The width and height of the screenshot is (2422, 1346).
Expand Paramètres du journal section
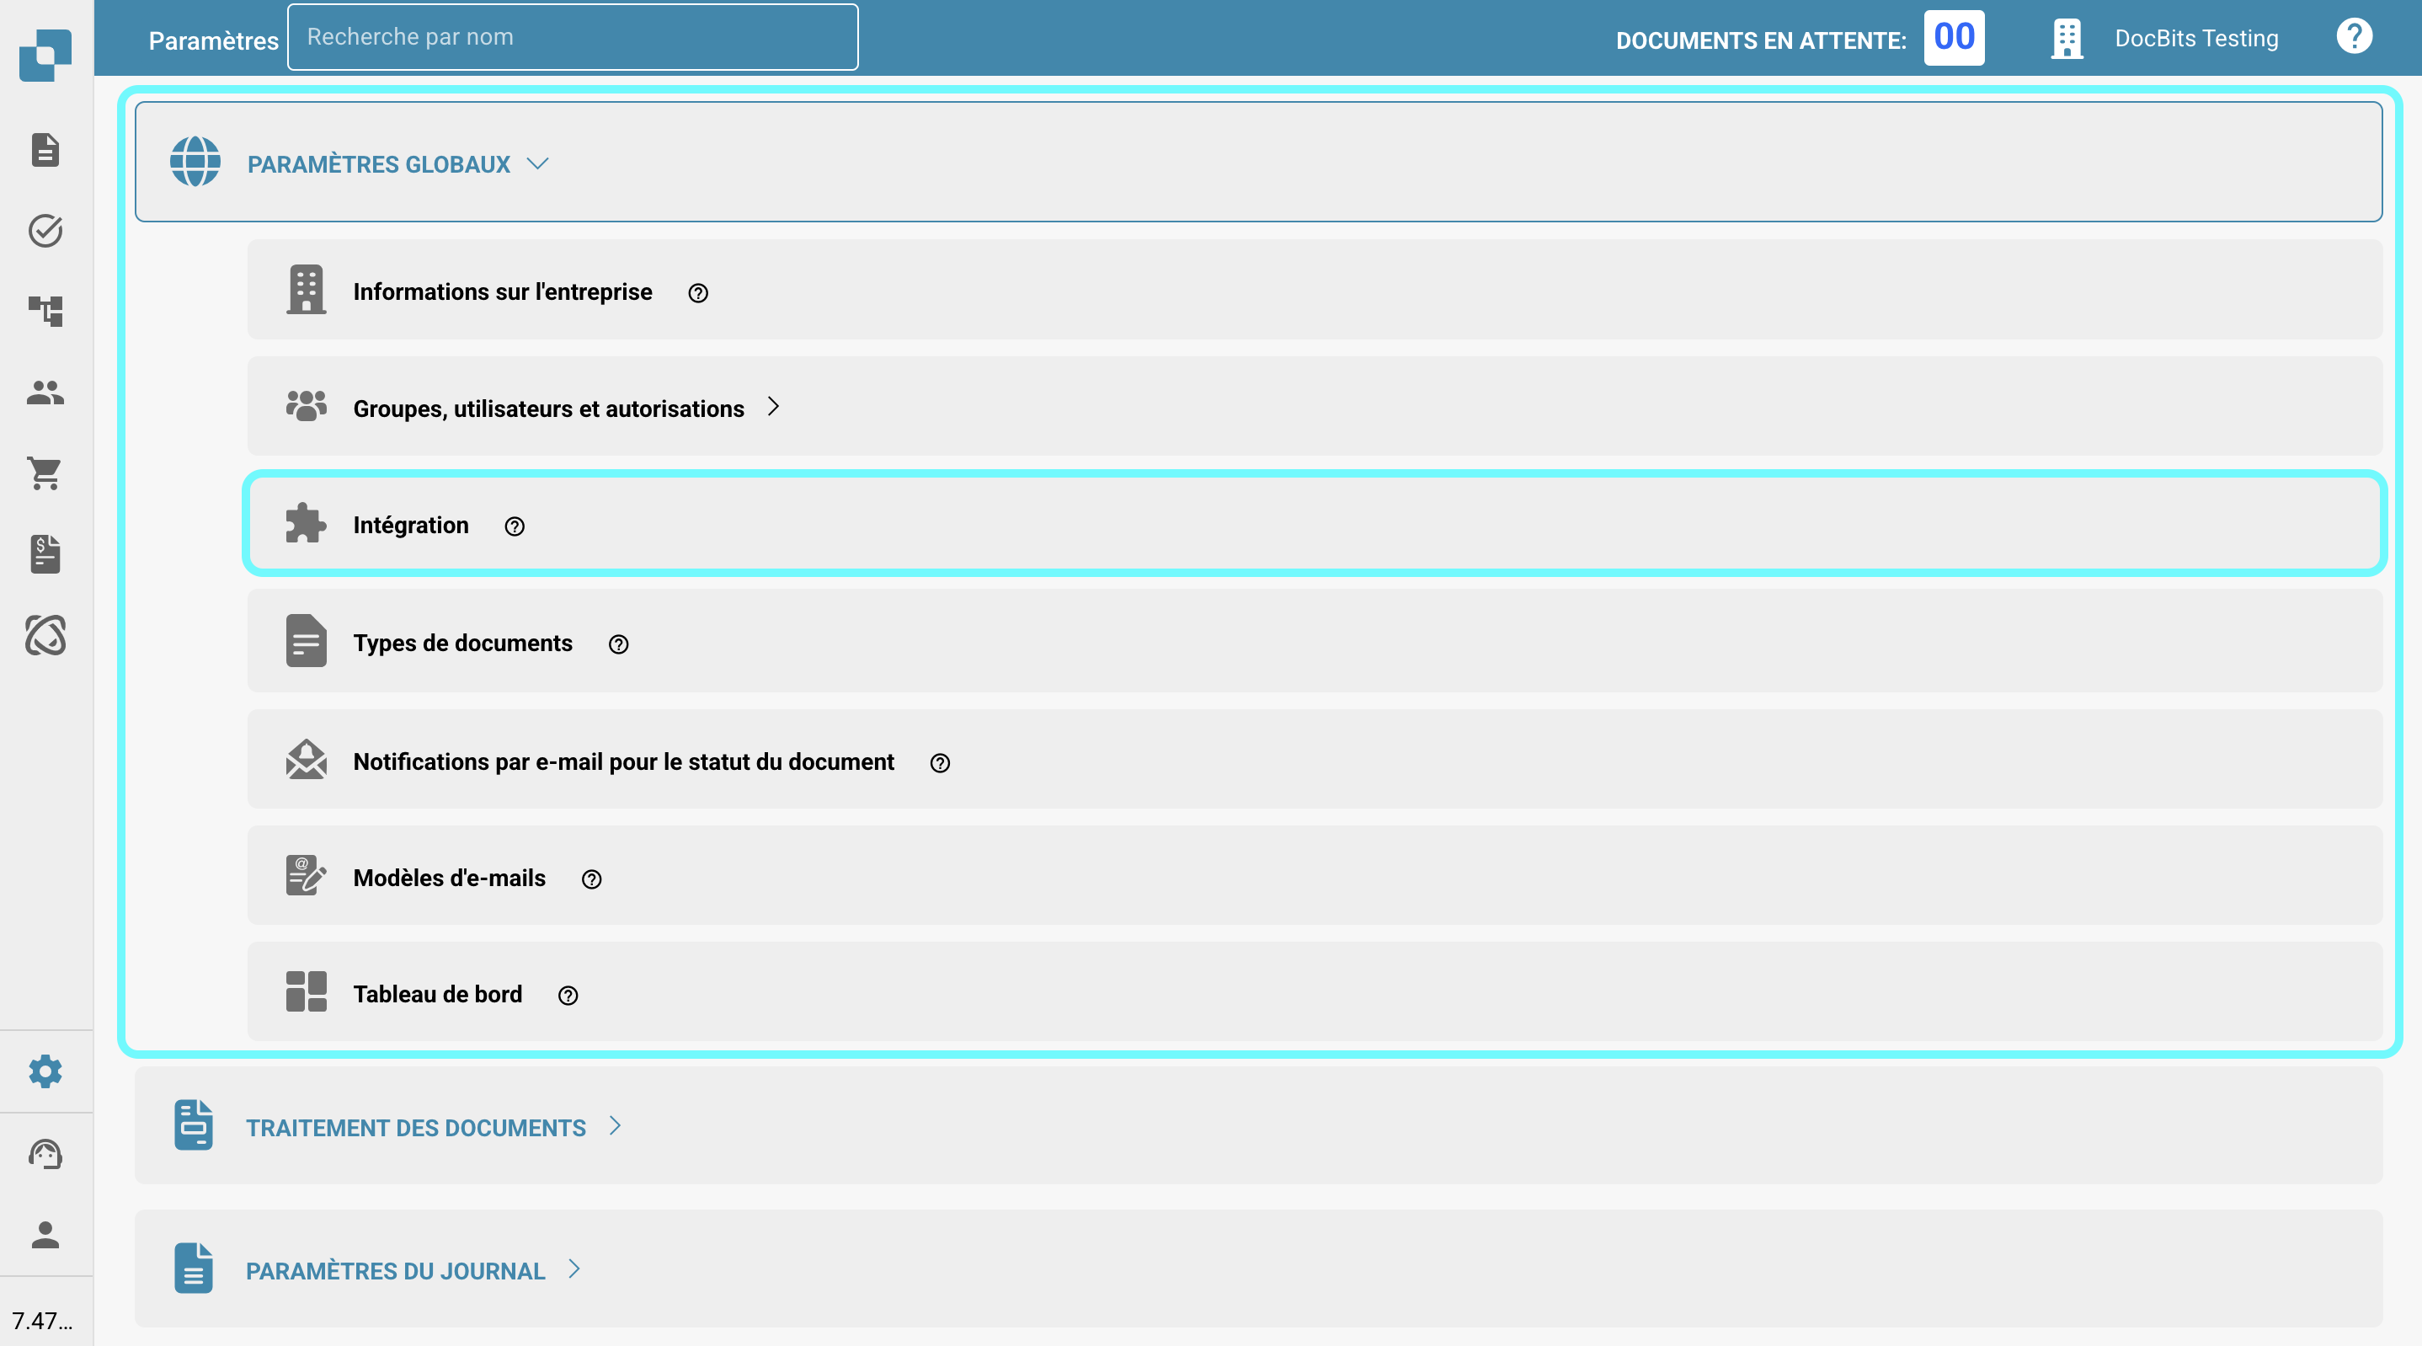[x=395, y=1271]
